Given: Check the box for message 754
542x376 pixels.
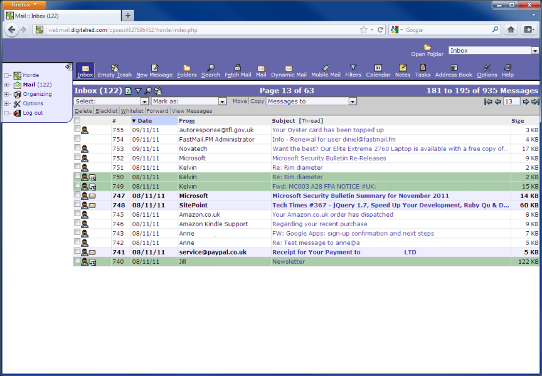Looking at the screenshot, I should [x=77, y=138].
